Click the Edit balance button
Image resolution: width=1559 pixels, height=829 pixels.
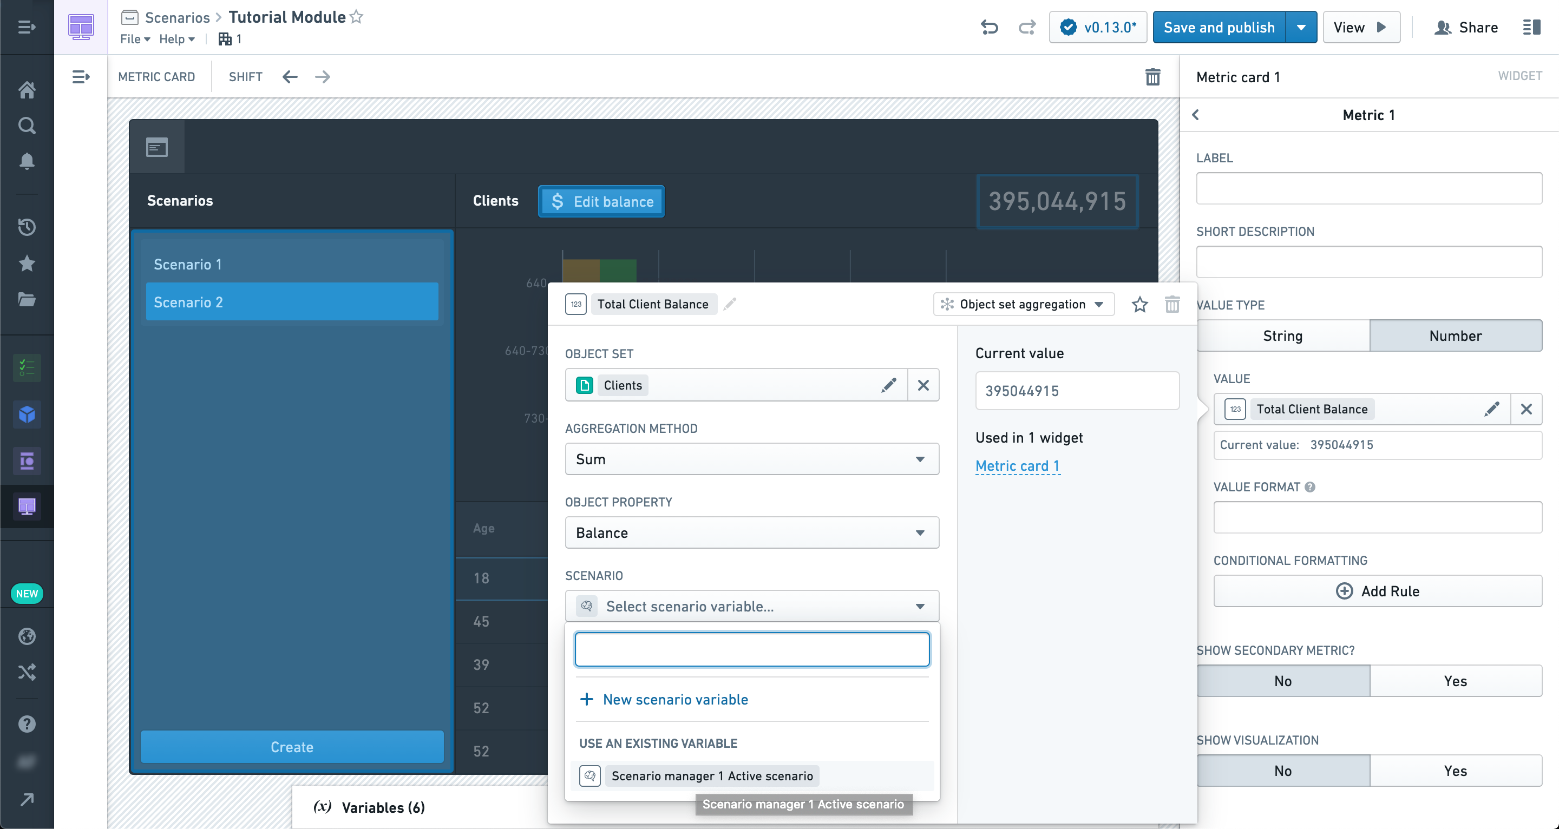click(601, 201)
